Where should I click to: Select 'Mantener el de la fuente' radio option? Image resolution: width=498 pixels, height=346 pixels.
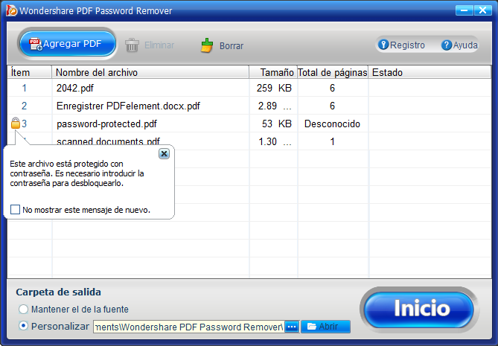(x=24, y=310)
